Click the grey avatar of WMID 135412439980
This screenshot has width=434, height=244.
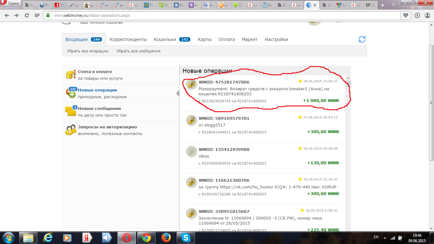coord(192,152)
